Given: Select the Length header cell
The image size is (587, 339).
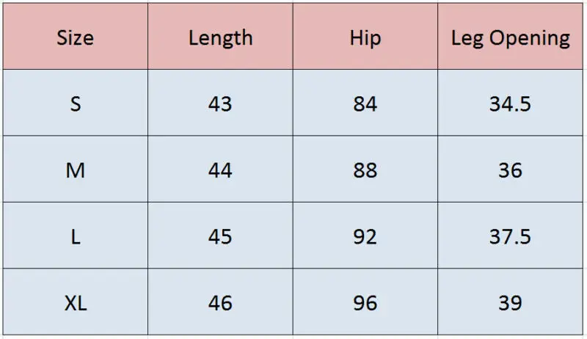Looking at the screenshot, I should pyautogui.click(x=220, y=38).
